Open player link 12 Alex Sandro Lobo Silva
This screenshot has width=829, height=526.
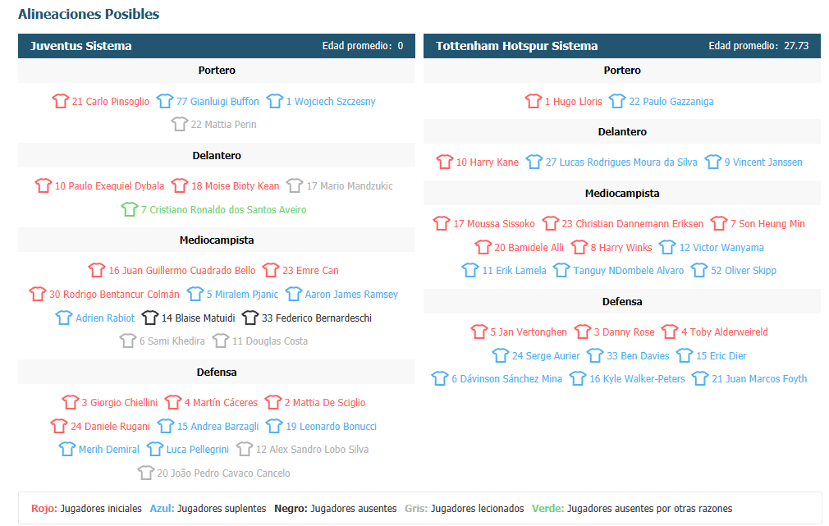(313, 450)
